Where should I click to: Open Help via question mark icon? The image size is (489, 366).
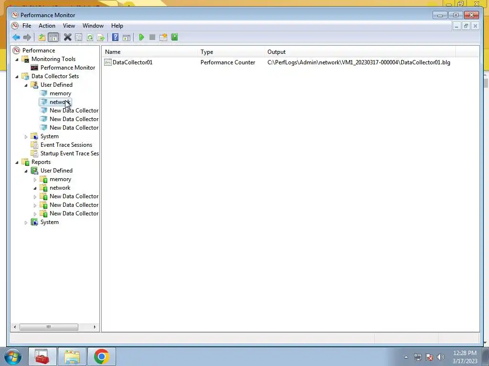(x=115, y=37)
